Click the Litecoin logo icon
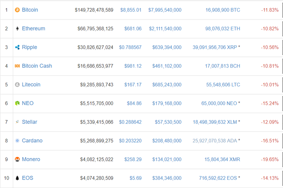 tap(17, 85)
